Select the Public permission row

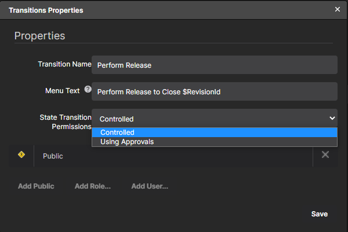173,156
